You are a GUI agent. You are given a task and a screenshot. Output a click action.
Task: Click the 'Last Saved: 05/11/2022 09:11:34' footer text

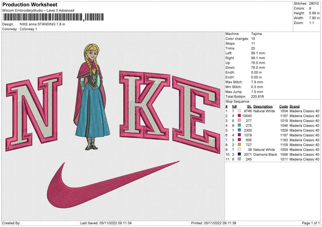106,223
